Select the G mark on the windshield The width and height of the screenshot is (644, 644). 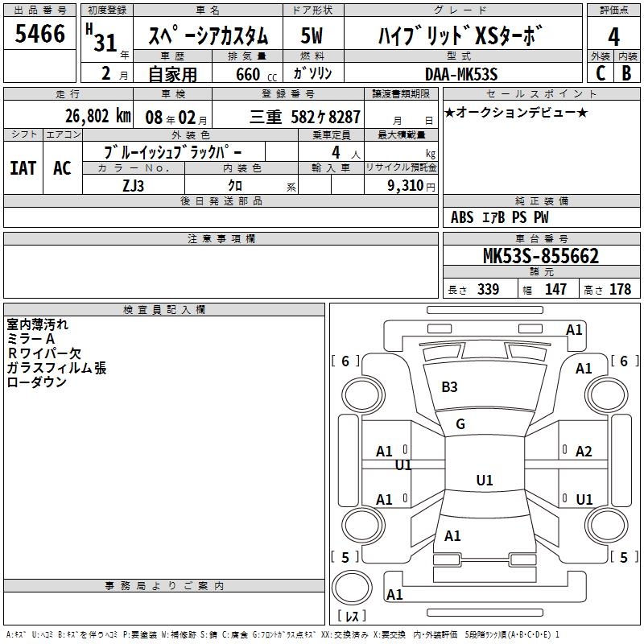[x=460, y=424]
